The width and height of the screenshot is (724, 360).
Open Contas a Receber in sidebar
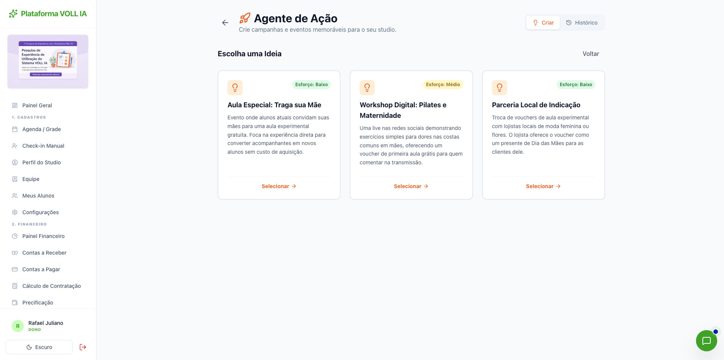(x=44, y=253)
